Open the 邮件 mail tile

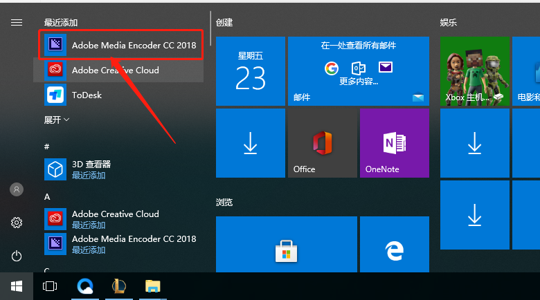(359, 71)
